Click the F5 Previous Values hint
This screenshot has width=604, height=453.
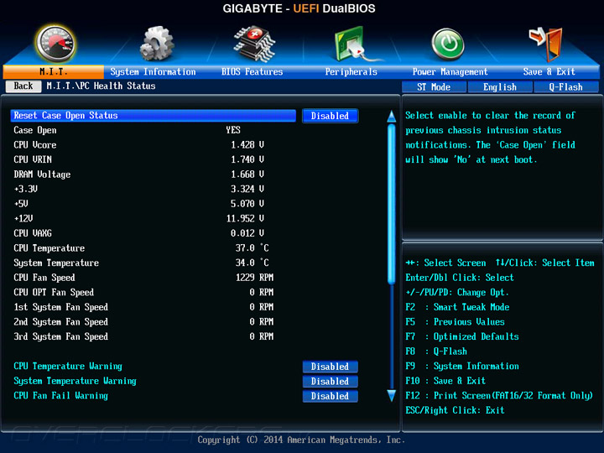pos(455,321)
